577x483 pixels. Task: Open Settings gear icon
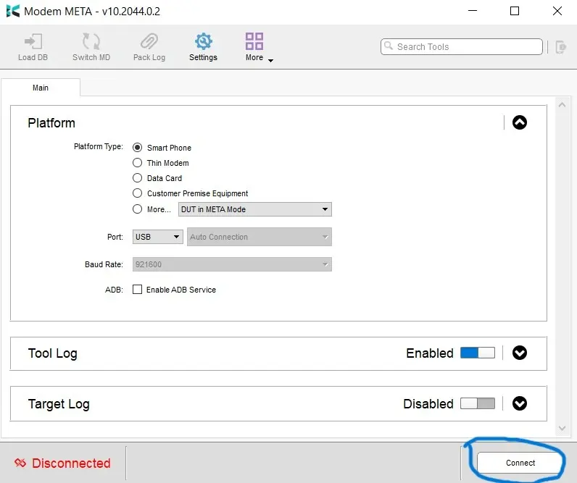(203, 41)
